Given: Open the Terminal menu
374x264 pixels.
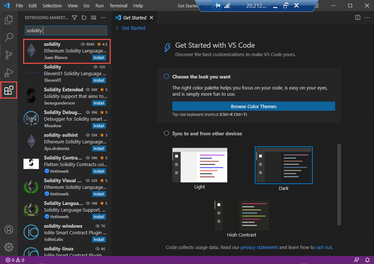Looking at the screenshot, I should (x=118, y=5).
